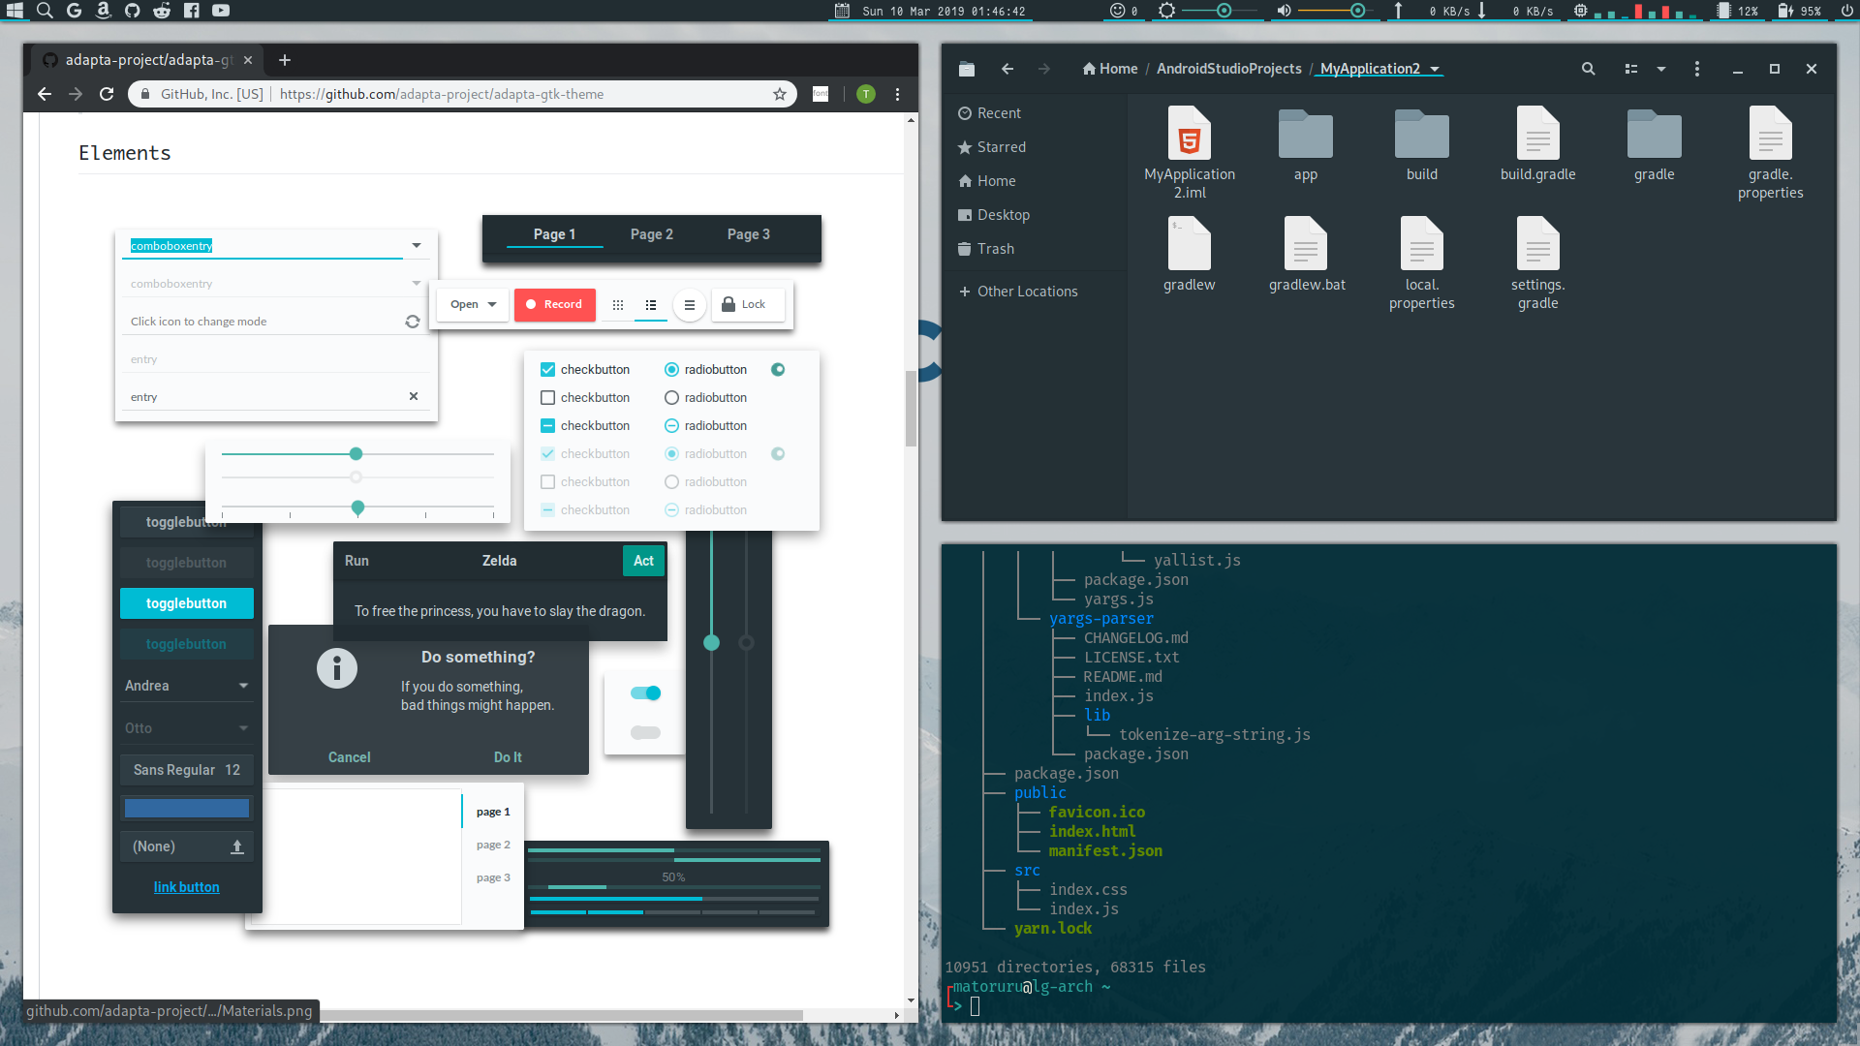Go to AndroidStudioProjects in the path bar
This screenshot has width=1860, height=1046.
click(1228, 69)
